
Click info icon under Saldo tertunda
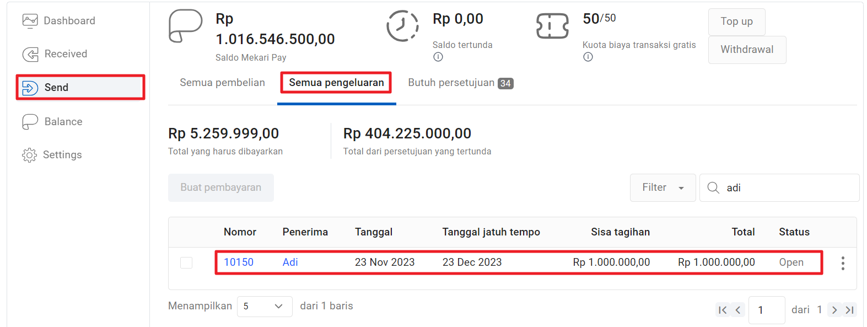438,57
